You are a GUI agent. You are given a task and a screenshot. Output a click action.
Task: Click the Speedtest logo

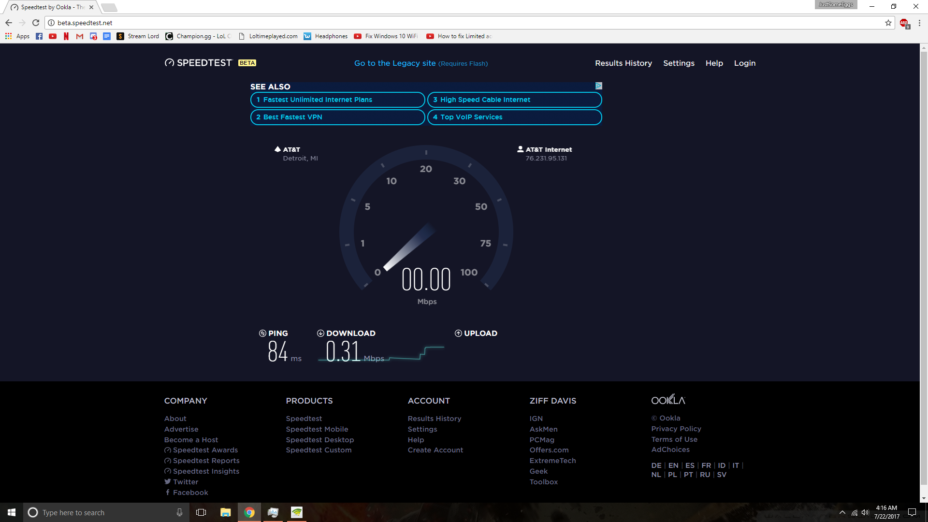tap(199, 63)
